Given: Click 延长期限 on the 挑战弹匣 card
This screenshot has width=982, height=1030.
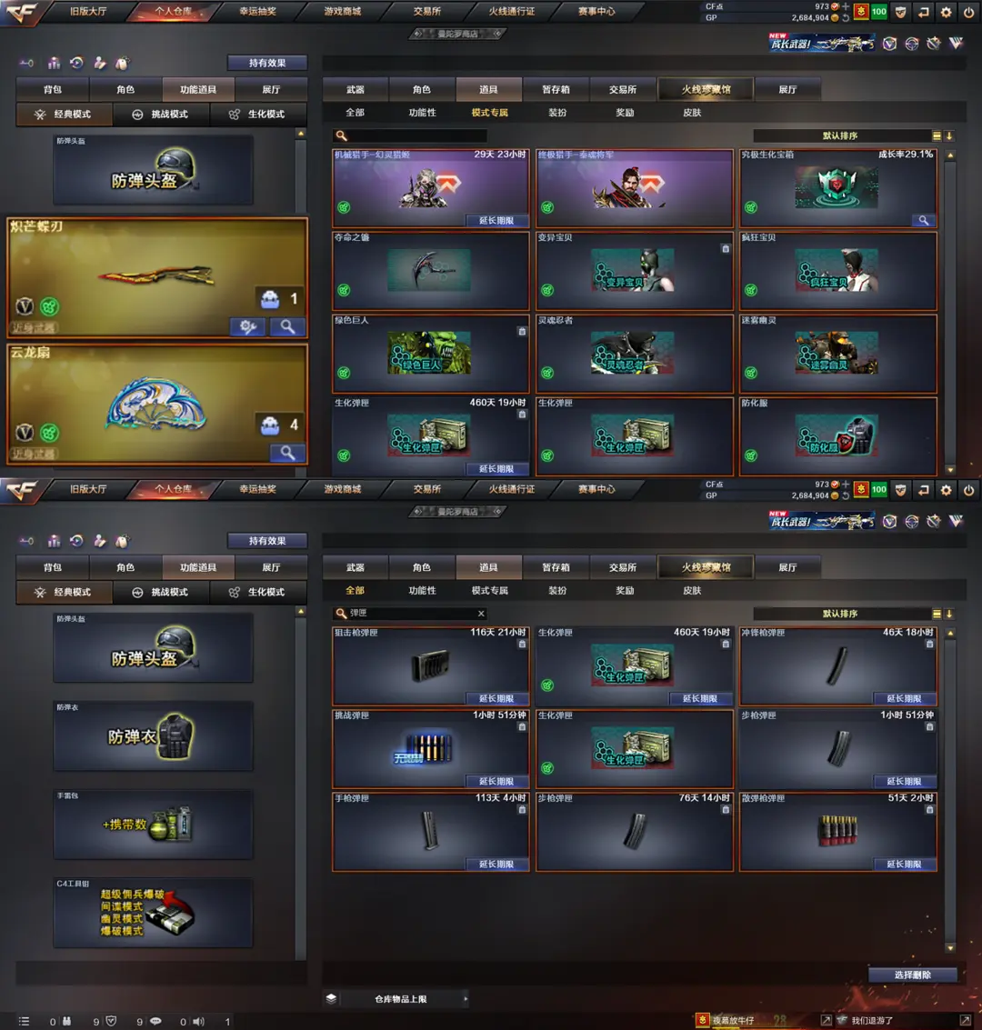Looking at the screenshot, I should 496,782.
